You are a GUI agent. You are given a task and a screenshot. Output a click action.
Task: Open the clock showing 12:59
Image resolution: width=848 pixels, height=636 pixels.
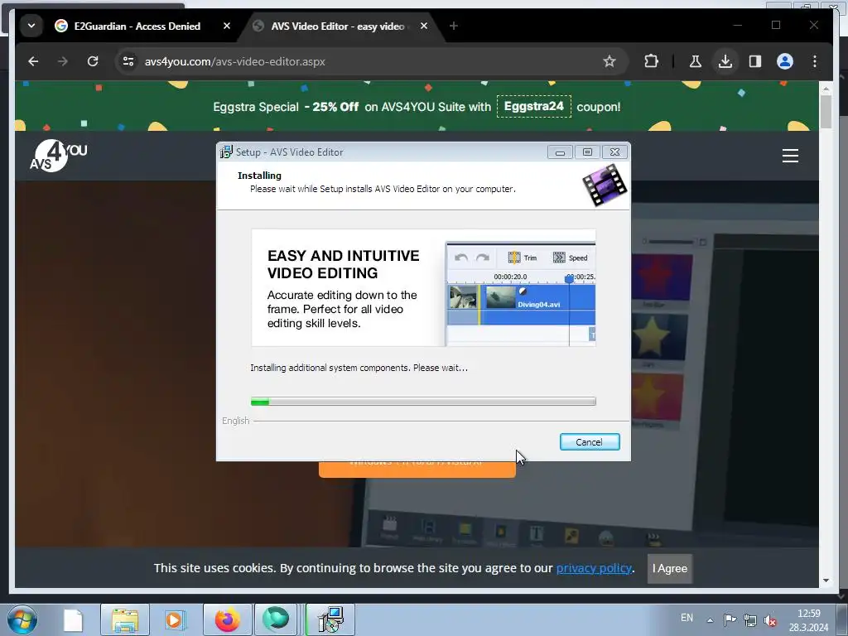808,620
